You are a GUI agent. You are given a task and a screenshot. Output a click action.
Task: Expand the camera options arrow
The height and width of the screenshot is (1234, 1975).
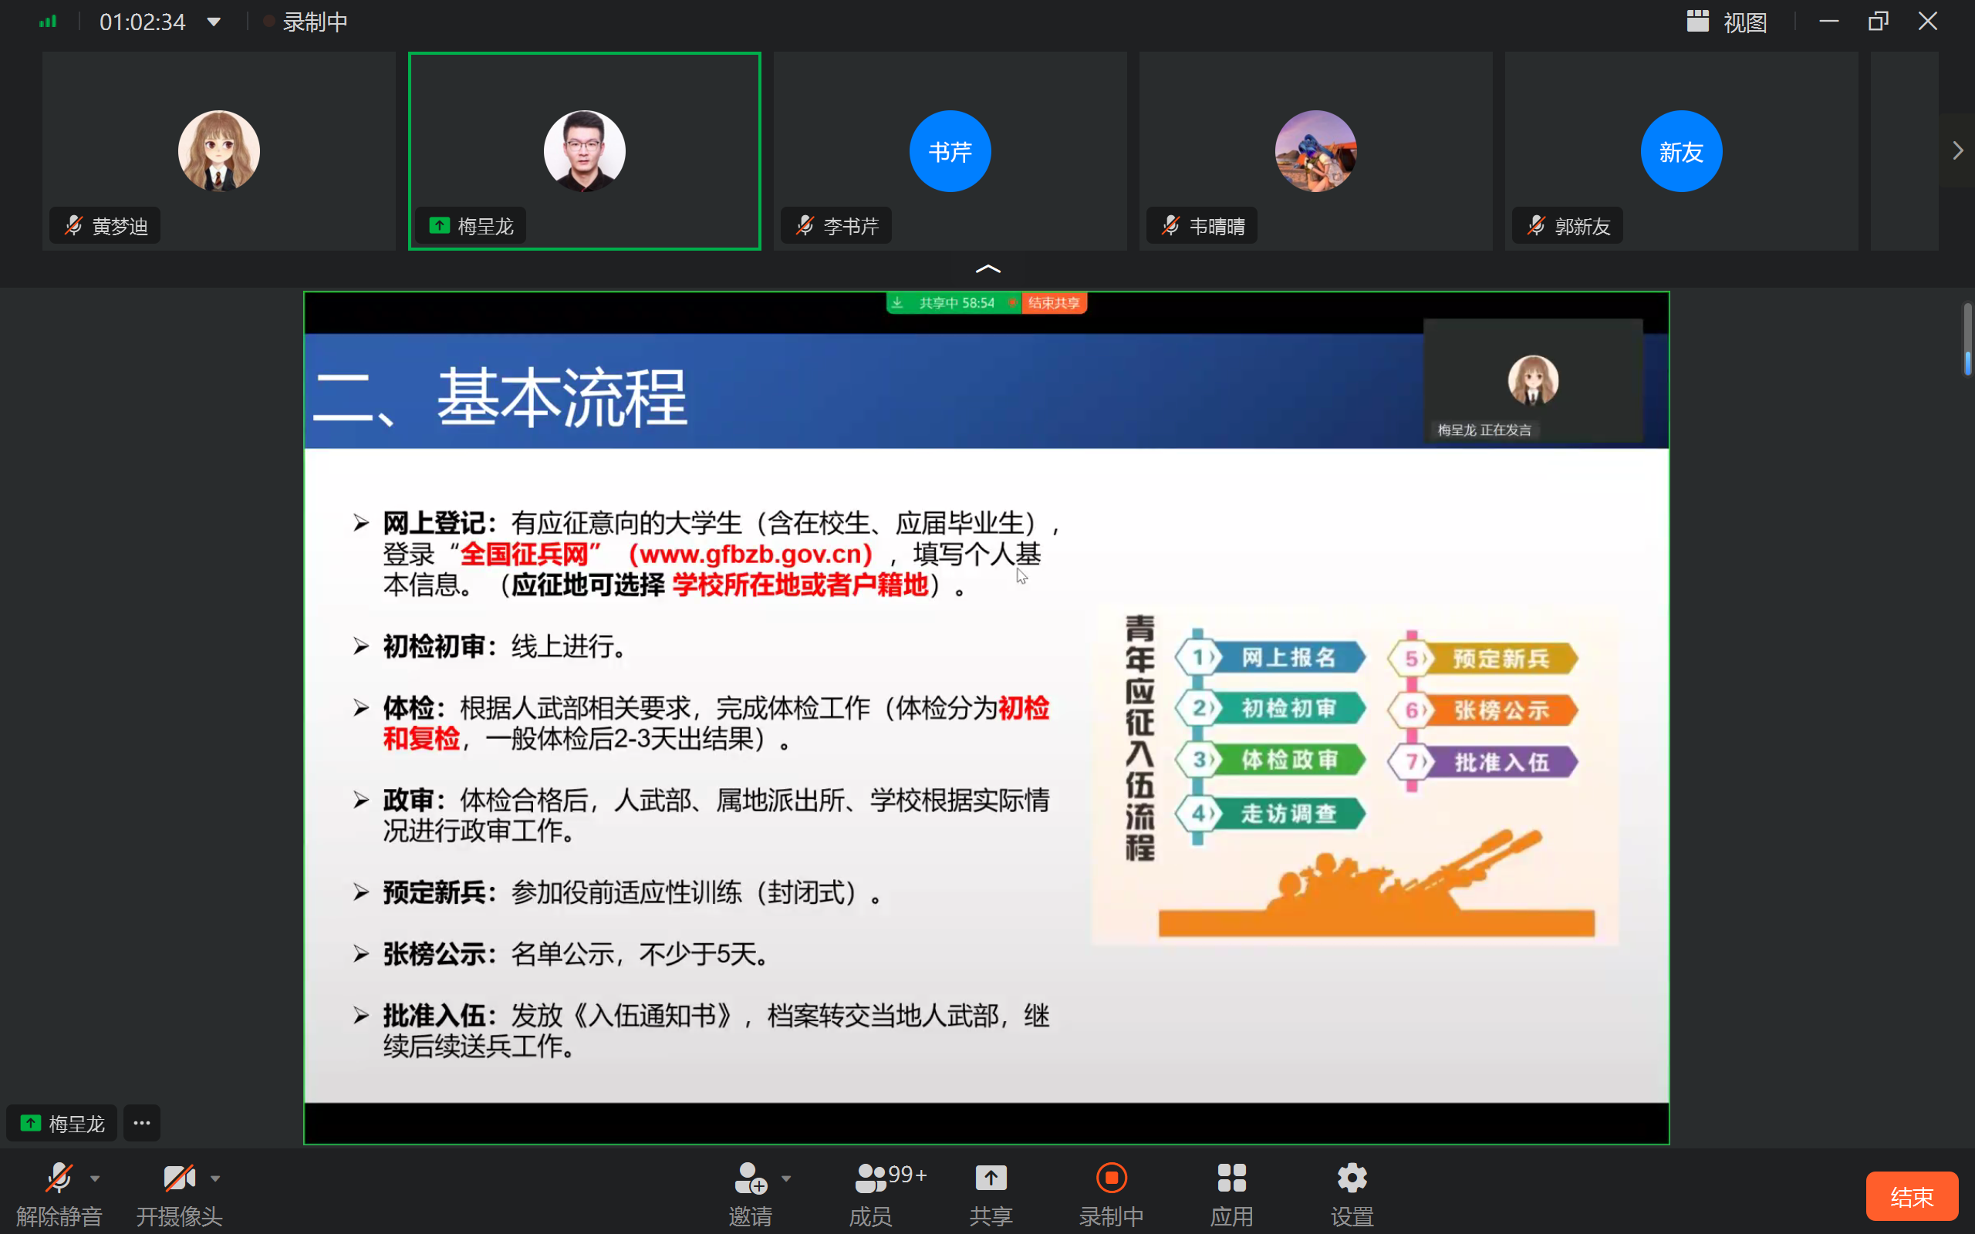[215, 1178]
